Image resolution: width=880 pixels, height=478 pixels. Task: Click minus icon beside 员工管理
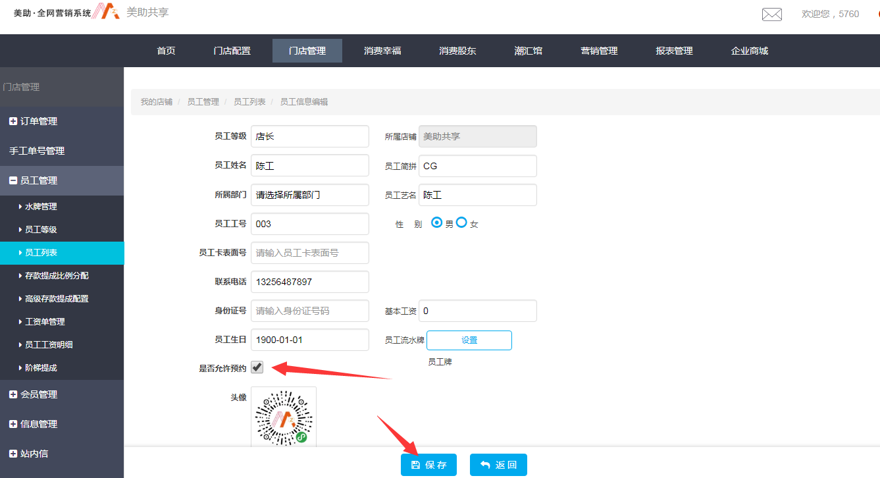[x=13, y=180]
